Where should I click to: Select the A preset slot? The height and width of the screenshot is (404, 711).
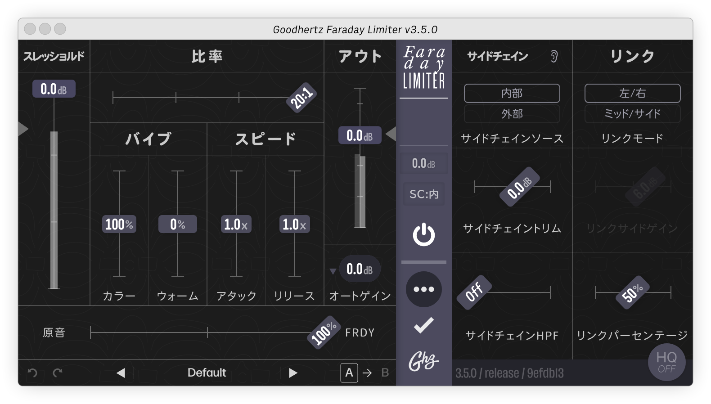click(x=349, y=373)
